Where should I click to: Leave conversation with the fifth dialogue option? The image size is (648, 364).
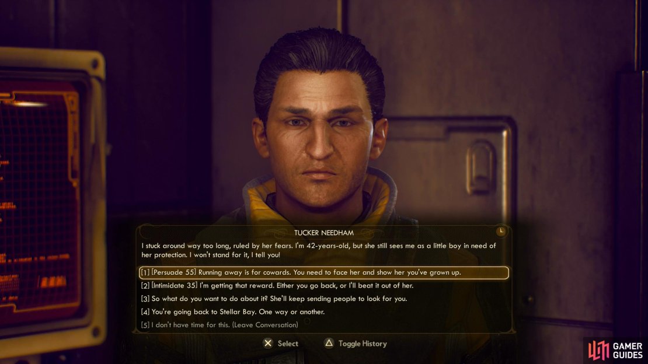(220, 325)
